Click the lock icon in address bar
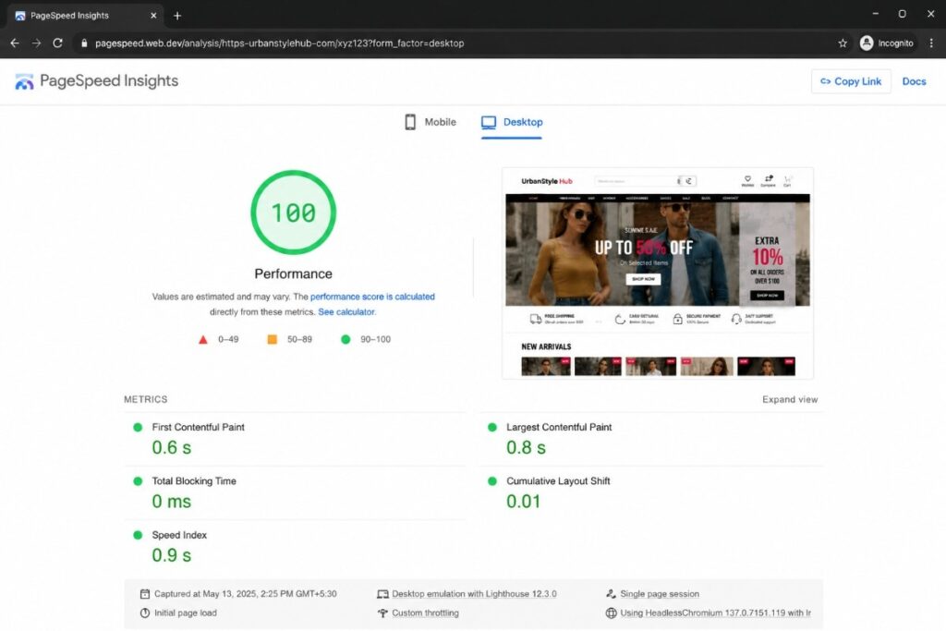This screenshot has height=631, width=946. coord(84,42)
